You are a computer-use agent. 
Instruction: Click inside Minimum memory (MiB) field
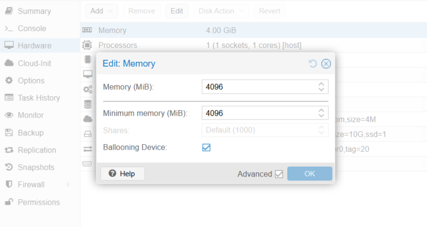(x=259, y=113)
